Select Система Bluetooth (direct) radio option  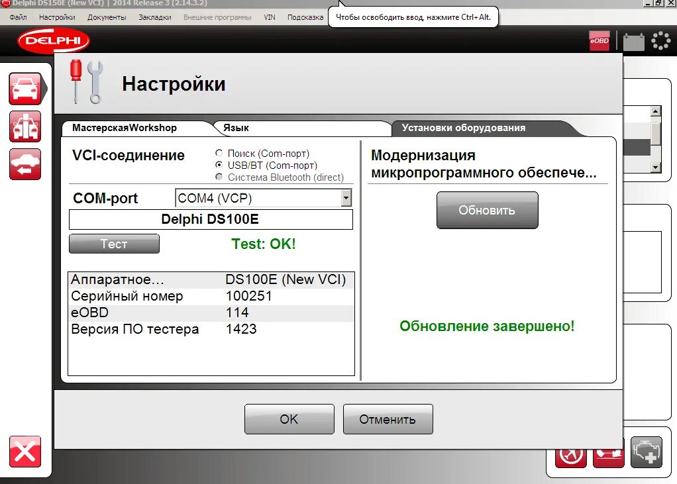click(x=219, y=177)
